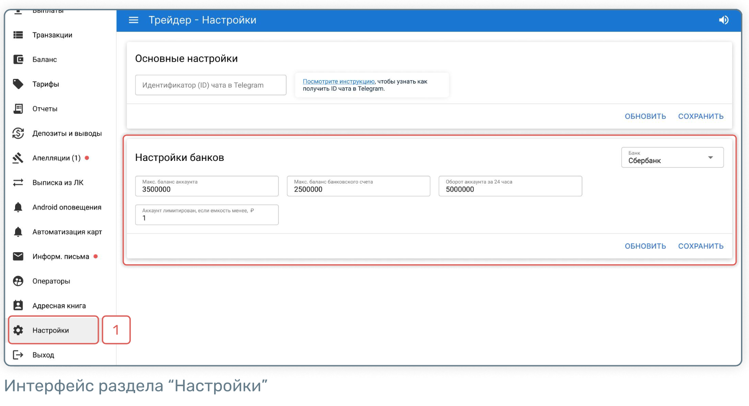Screen dimensions: 749x406
Task: Click the Telegram chat ID input field
Action: 211,85
